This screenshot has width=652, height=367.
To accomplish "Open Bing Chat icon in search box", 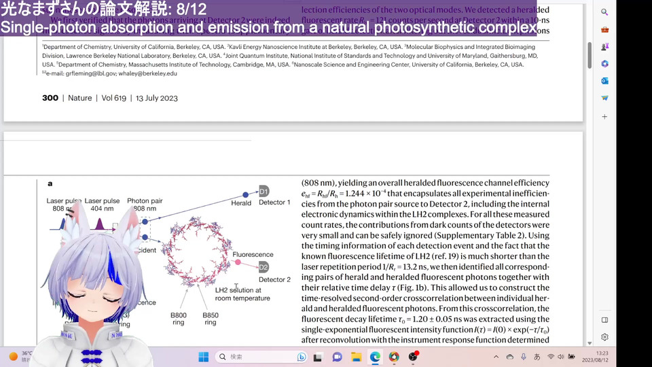I will (302, 357).
